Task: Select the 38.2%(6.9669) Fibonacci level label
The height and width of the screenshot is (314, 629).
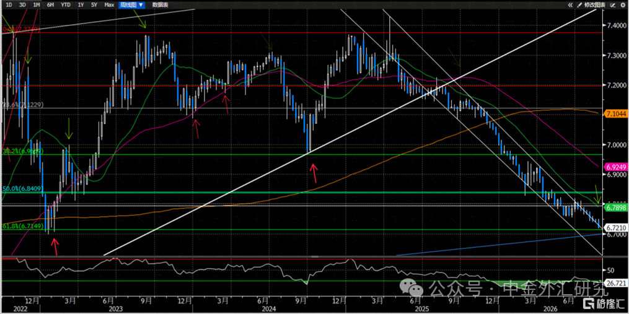Action: pyautogui.click(x=22, y=151)
